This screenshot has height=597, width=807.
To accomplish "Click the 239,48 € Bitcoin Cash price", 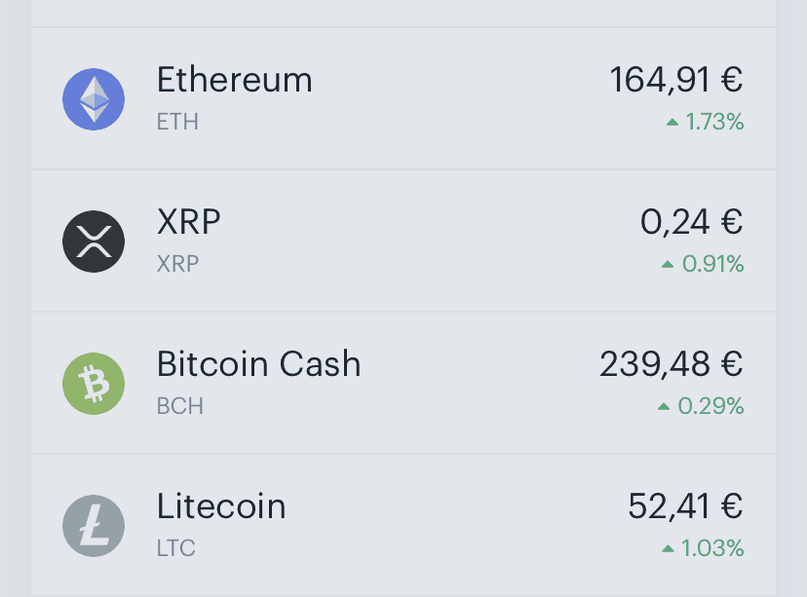I will point(672,364).
